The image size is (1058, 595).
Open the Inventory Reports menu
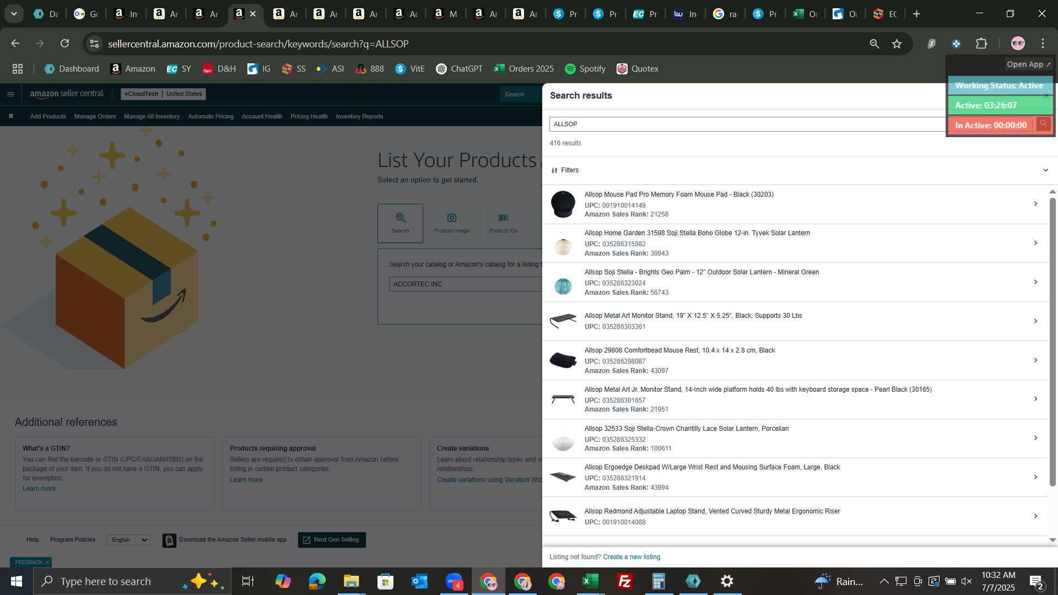pos(359,116)
